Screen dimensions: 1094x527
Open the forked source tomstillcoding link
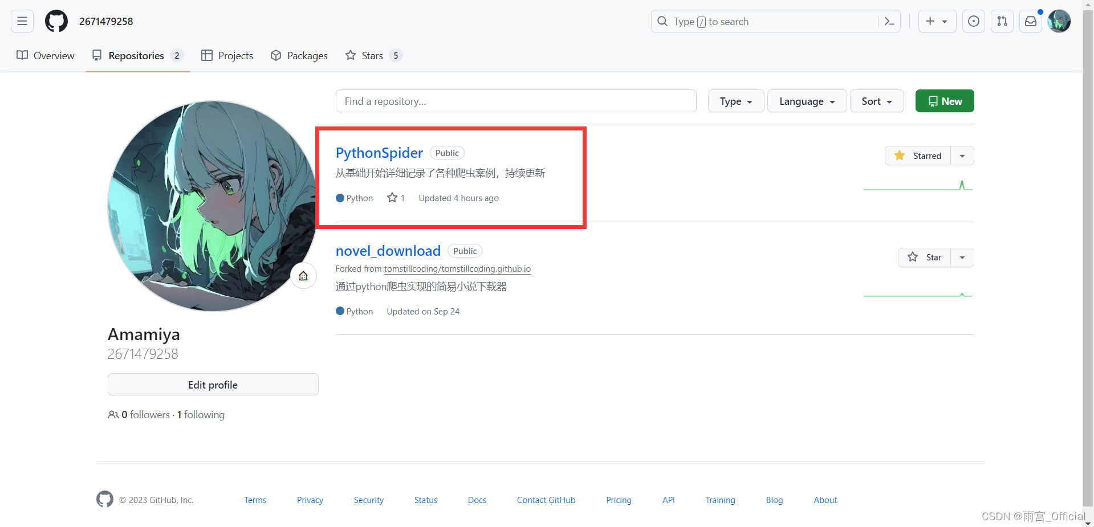(x=457, y=269)
